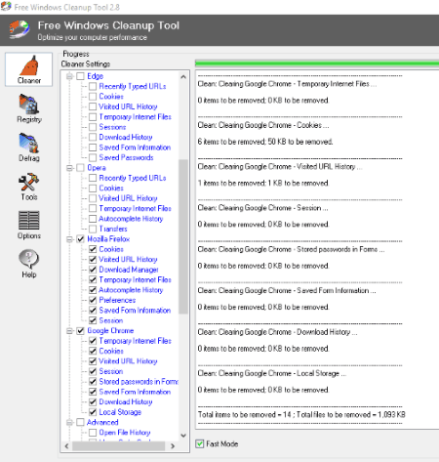Check Edge Cookies checkbox
The image size is (439, 462).
pyautogui.click(x=93, y=97)
